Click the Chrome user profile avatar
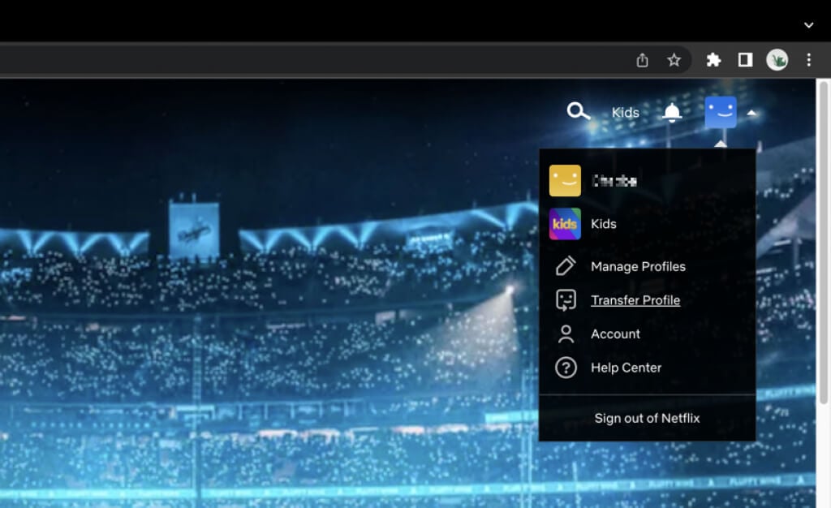The width and height of the screenshot is (831, 508). [777, 60]
